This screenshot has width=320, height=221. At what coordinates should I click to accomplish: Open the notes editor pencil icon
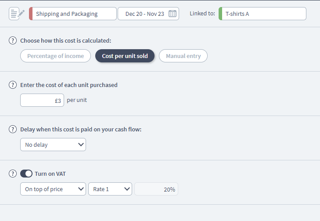pyautogui.click(x=17, y=14)
